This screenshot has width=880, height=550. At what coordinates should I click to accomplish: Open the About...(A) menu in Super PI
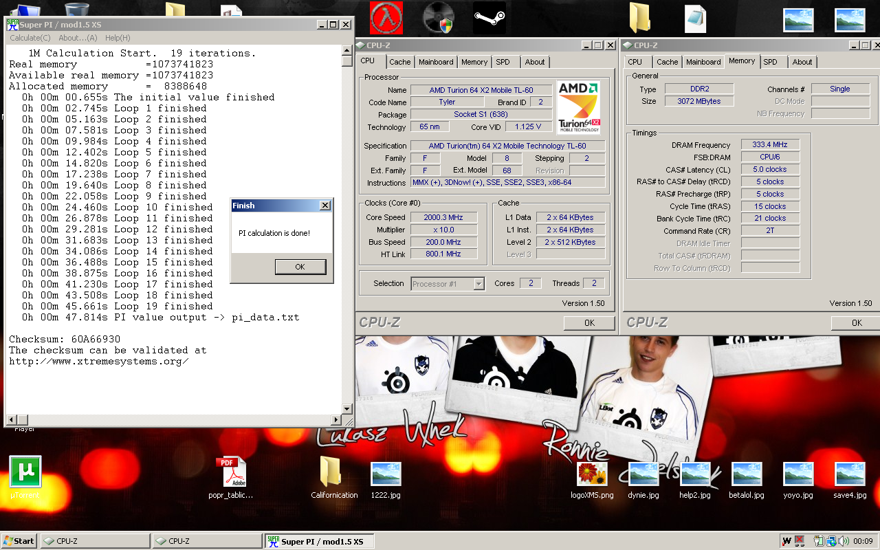click(78, 38)
